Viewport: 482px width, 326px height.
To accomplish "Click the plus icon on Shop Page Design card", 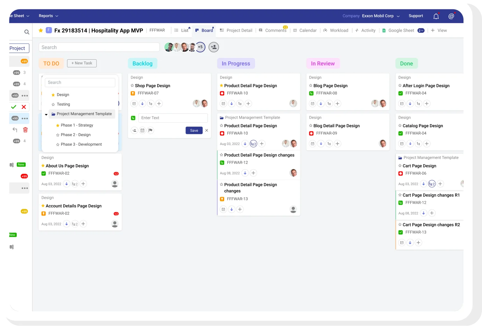I will pyautogui.click(x=159, y=104).
